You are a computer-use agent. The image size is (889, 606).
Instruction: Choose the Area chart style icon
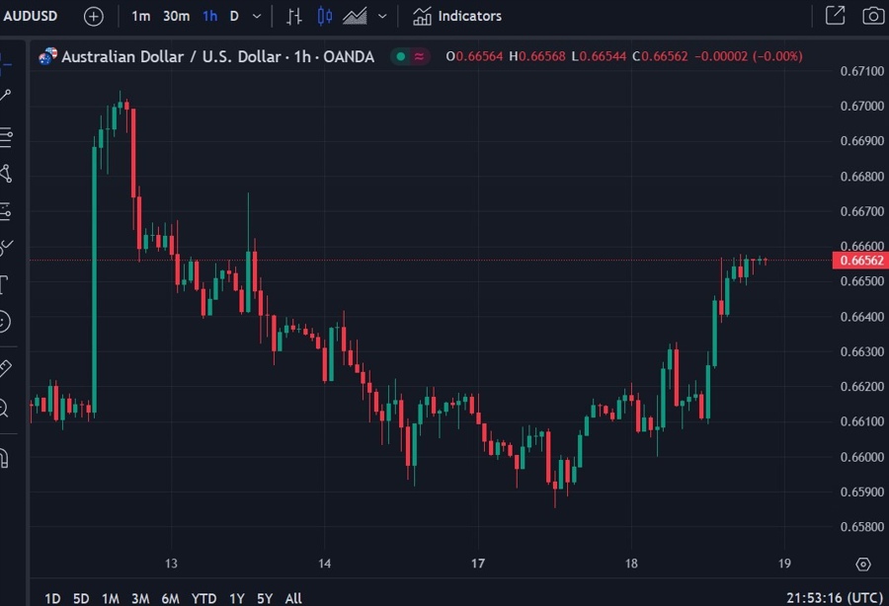[355, 17]
